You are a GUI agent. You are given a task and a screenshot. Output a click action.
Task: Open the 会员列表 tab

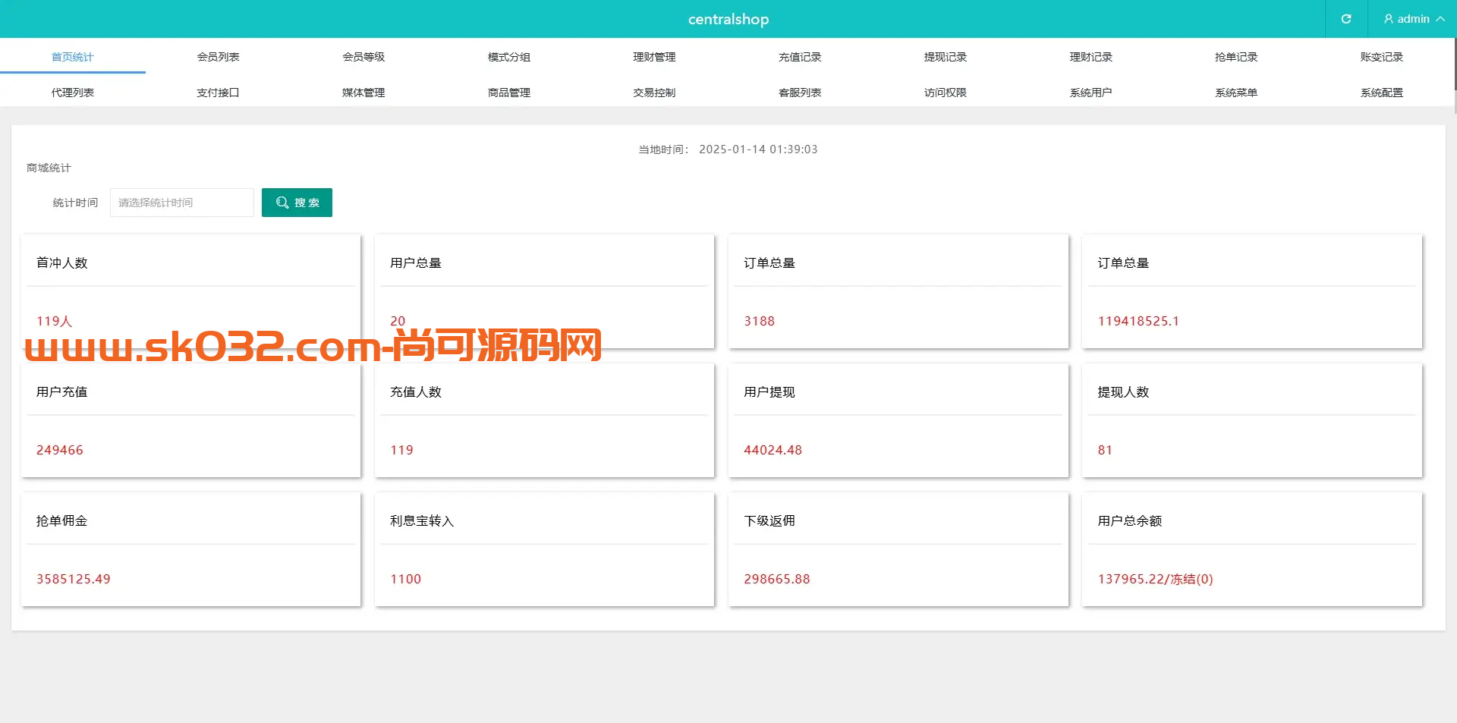[x=218, y=56]
